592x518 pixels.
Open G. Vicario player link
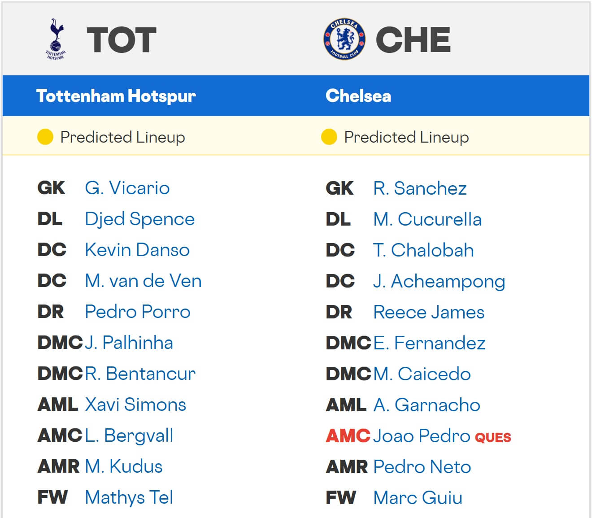click(127, 188)
